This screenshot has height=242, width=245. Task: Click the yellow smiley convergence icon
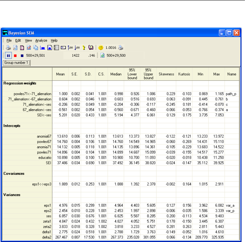point(101,48)
